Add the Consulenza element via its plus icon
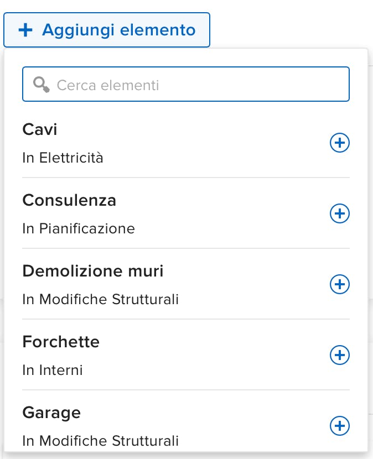373x459 pixels. (x=339, y=213)
